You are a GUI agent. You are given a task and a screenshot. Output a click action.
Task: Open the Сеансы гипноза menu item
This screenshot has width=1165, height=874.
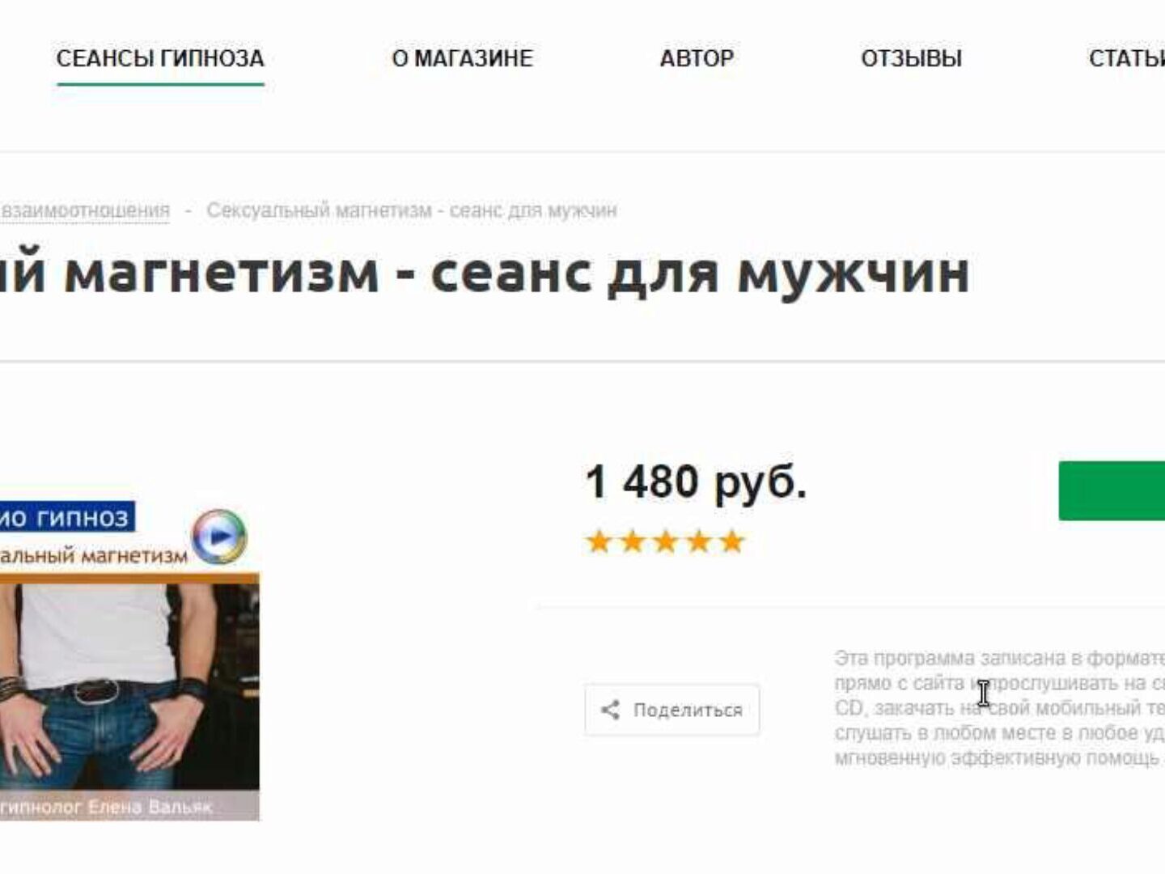tap(160, 58)
